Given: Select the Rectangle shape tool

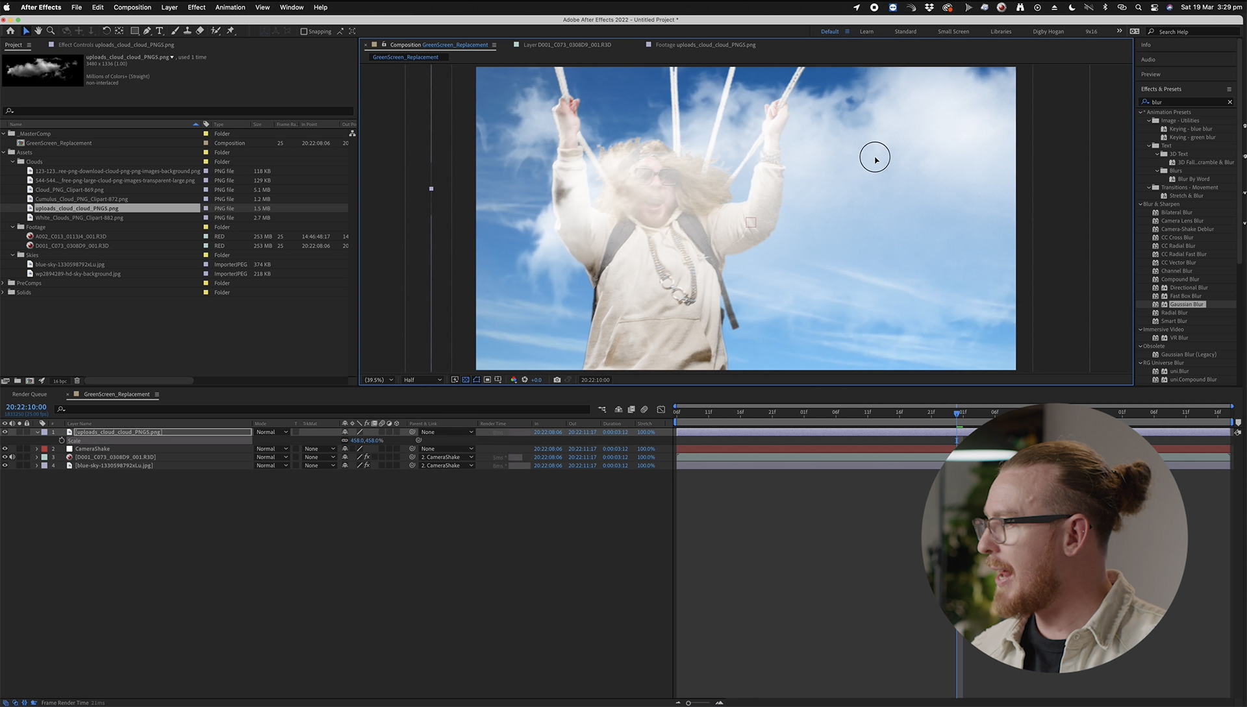Looking at the screenshot, I should click(134, 31).
